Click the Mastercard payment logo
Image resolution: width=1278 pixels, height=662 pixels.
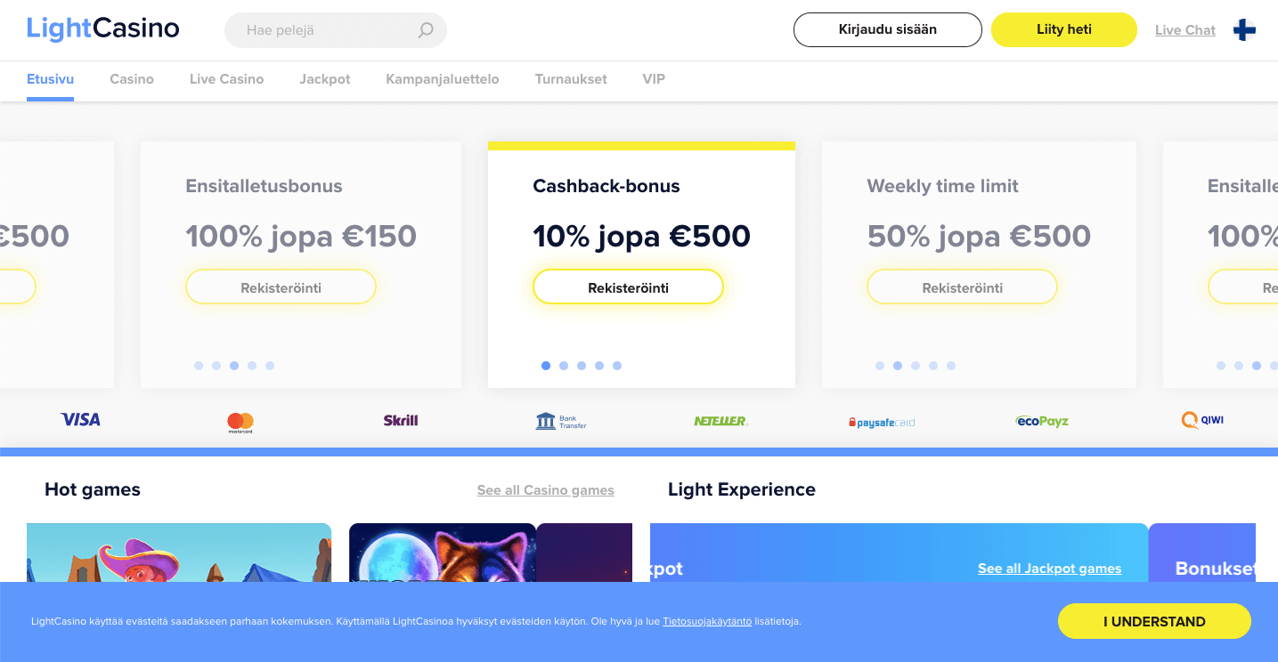point(240,423)
